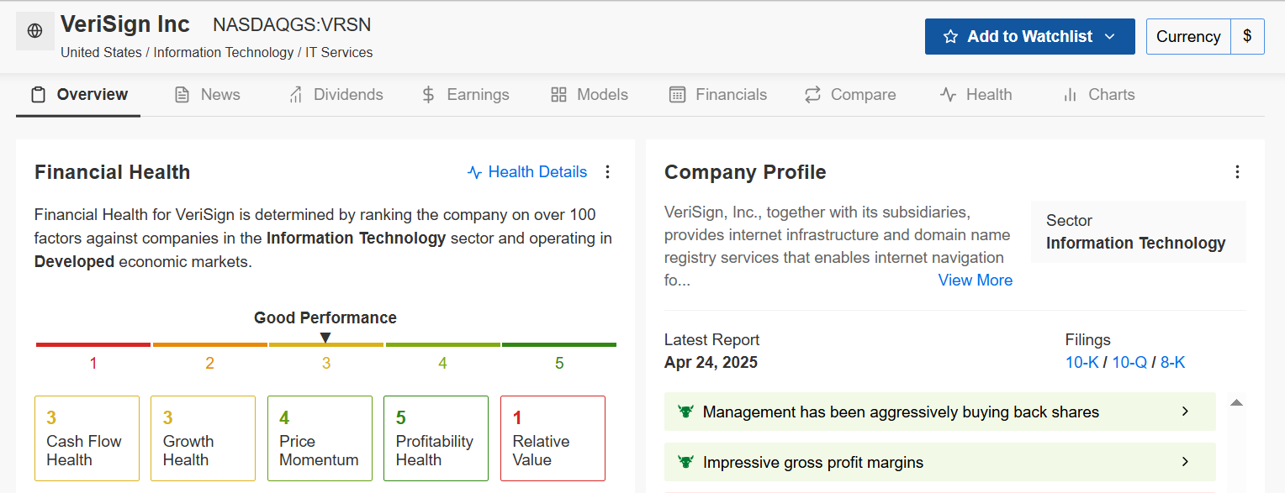Screen dimensions: 1285x493
Task: Click the orange segment 2 of performance scale
Action: coord(209,344)
